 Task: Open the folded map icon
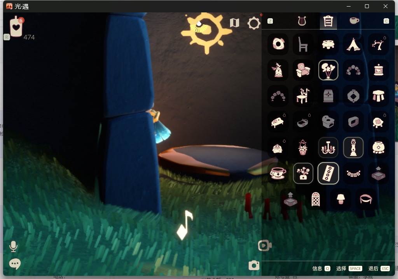pyautogui.click(x=234, y=23)
